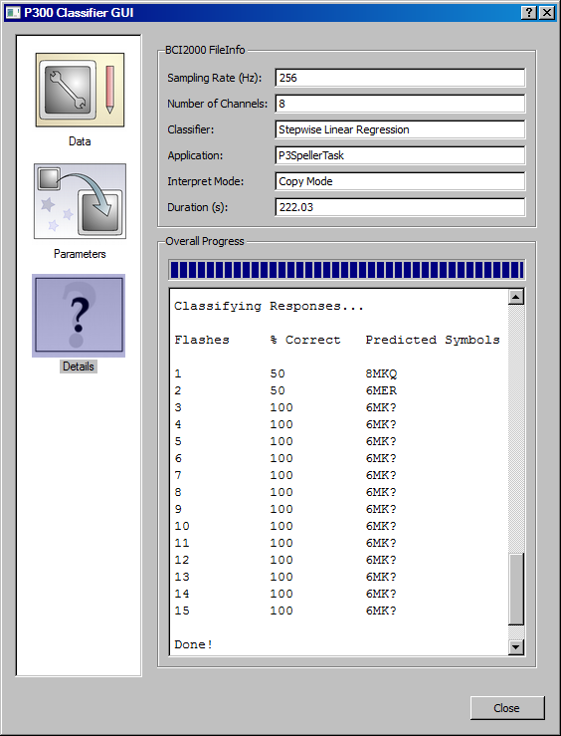This screenshot has height=736, width=561.
Task: Click predicted symbols '8MKQ' in row 1
Action: pyautogui.click(x=381, y=374)
